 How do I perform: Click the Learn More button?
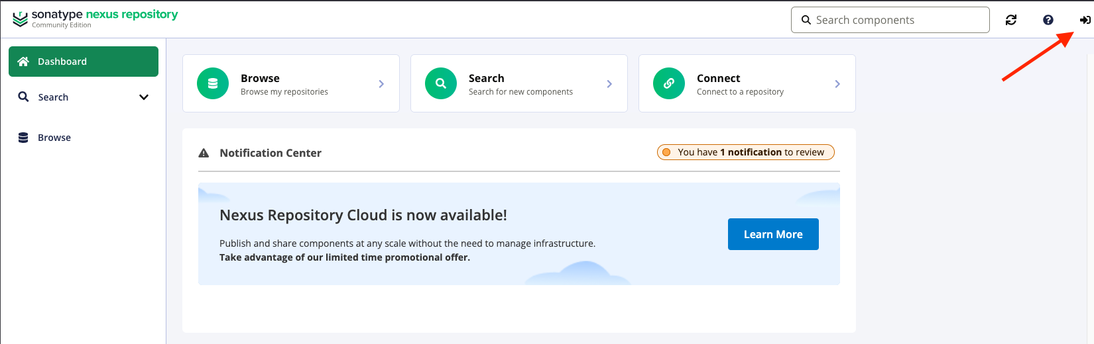773,234
